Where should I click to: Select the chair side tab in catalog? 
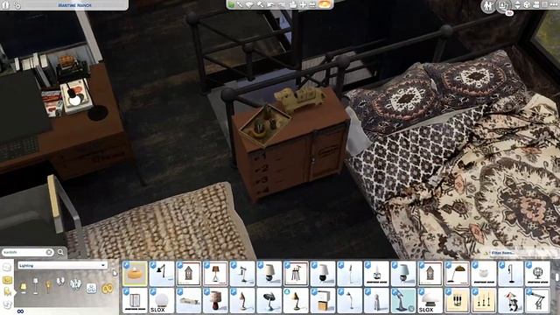(7, 292)
